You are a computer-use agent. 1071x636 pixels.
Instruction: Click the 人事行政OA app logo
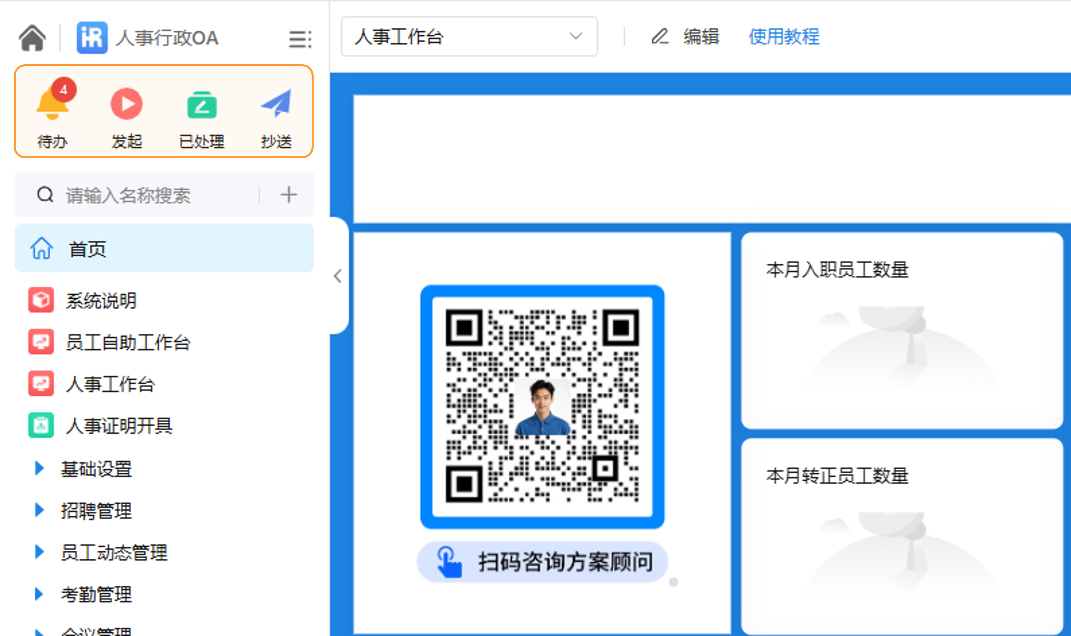coord(92,38)
